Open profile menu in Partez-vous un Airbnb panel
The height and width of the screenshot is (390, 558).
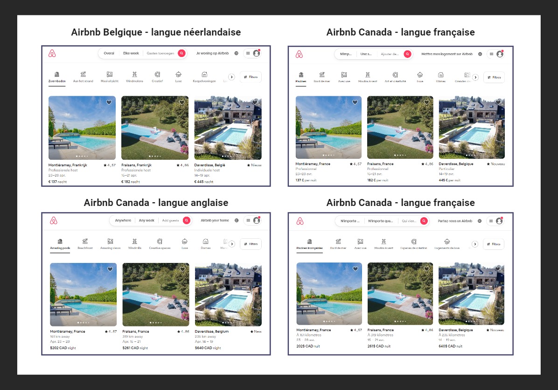pos(495,221)
